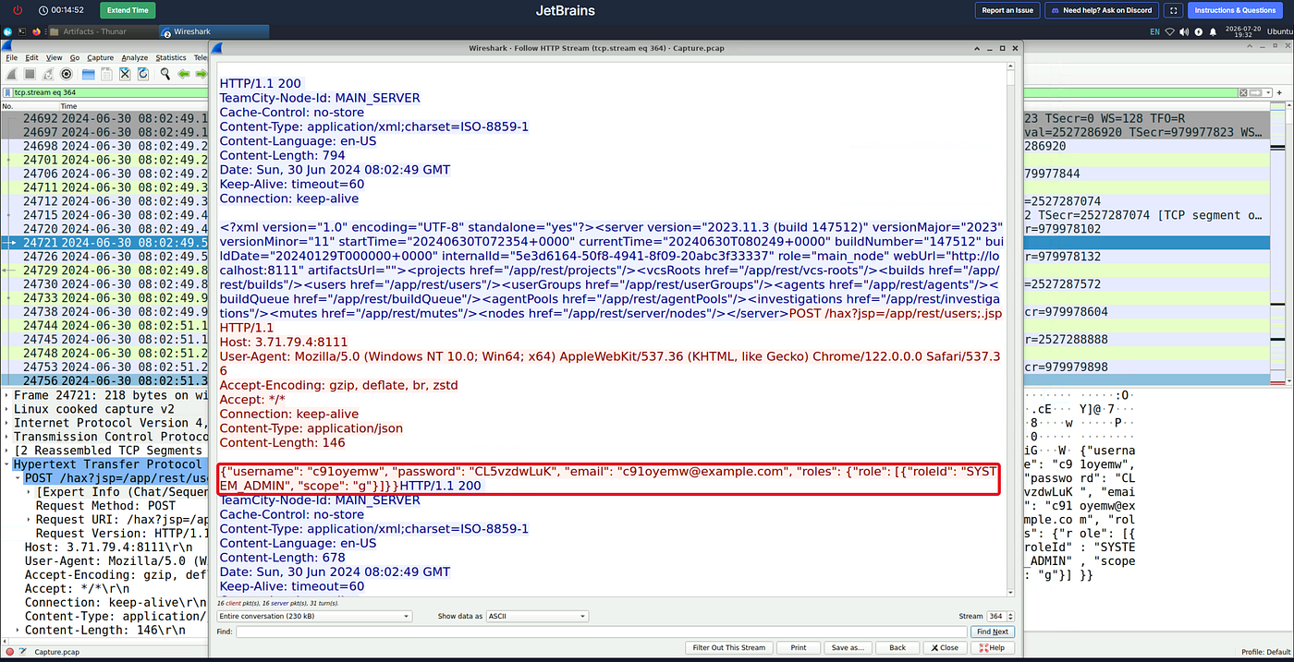Click the Save as... button
The height and width of the screenshot is (662, 1294).
848,647
